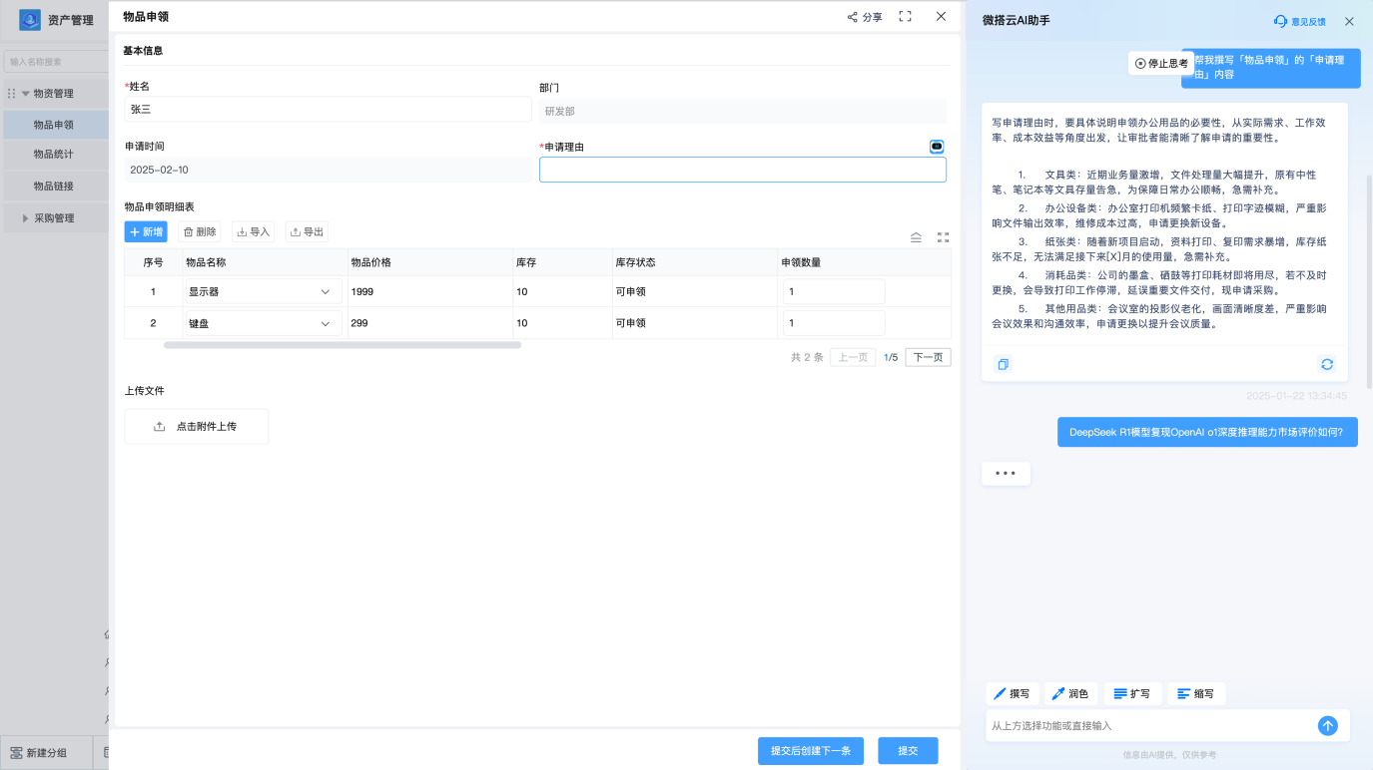
Task: Select 物品链接 in the sidebar
Action: [54, 187]
